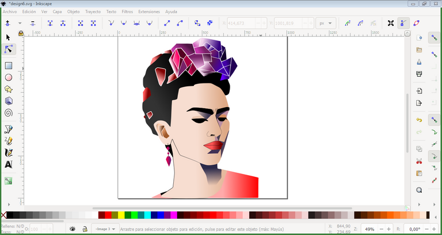442x235 pixels.
Task: Toggle global snapping at snap bar top
Action: point(434,37)
